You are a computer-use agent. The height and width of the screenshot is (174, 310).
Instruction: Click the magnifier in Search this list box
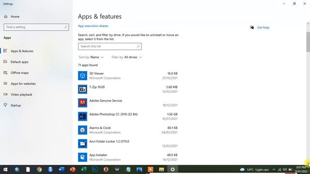click(138, 46)
